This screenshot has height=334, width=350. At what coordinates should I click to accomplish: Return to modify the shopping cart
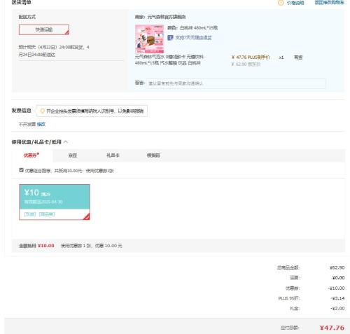tap(329, 3)
